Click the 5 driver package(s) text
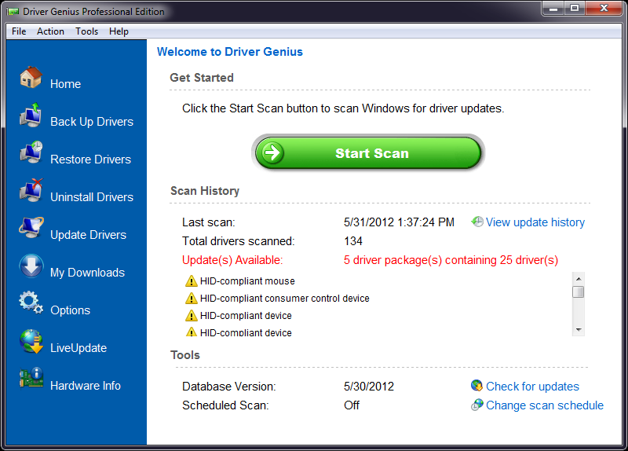 [x=451, y=260]
